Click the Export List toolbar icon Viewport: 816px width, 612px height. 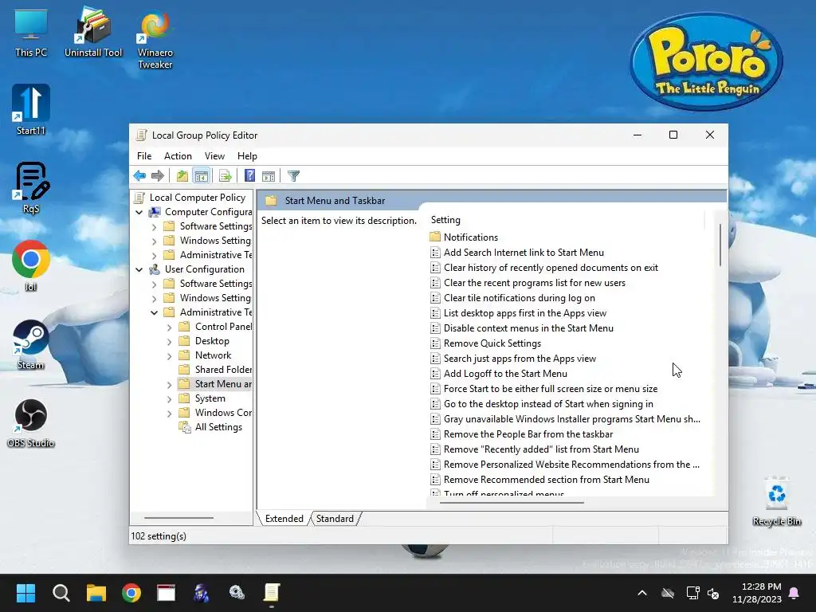[x=226, y=176]
